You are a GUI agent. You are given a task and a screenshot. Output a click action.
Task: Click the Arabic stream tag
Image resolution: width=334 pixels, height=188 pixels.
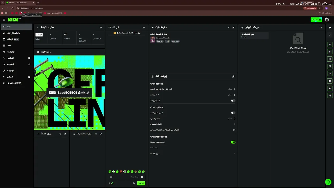160,41
